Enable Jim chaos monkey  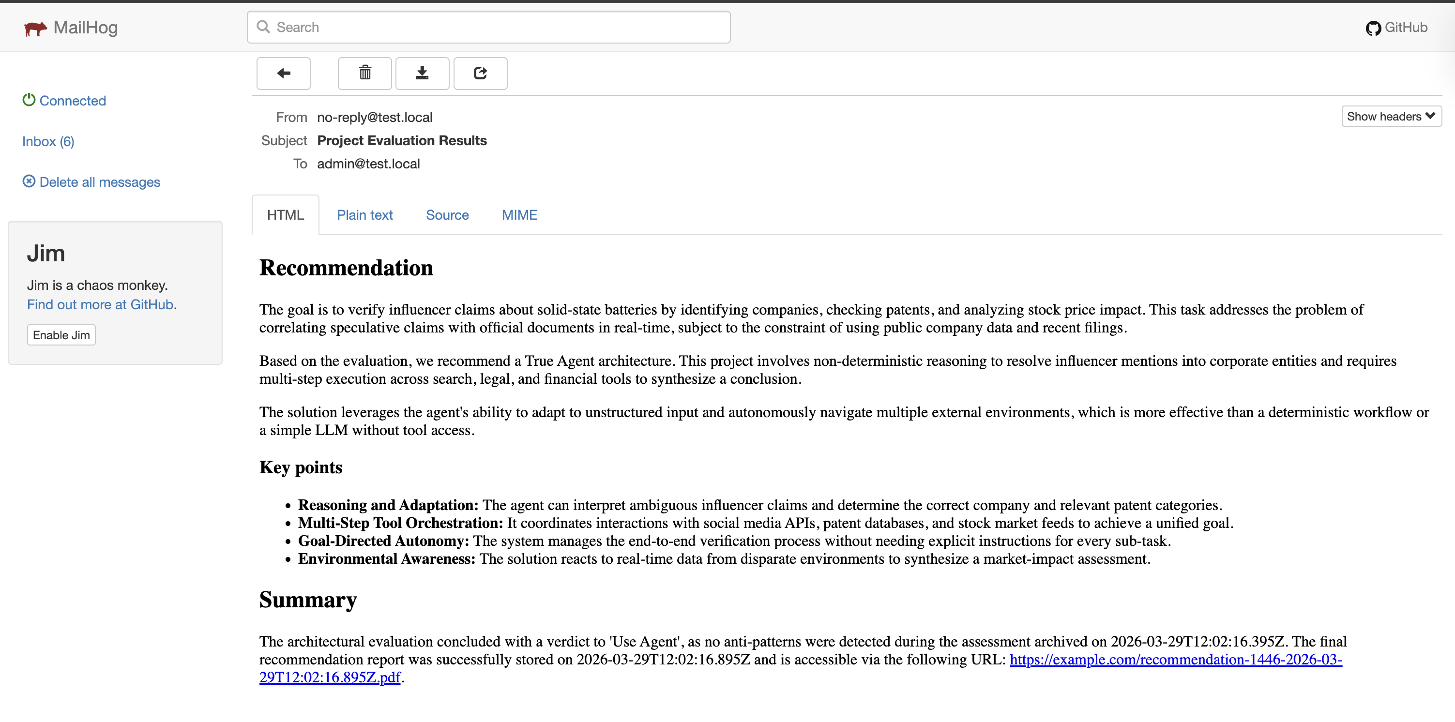coord(61,335)
